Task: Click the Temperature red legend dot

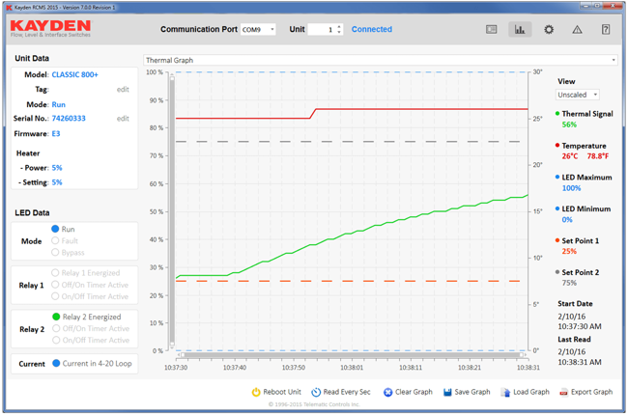Action: pos(557,145)
